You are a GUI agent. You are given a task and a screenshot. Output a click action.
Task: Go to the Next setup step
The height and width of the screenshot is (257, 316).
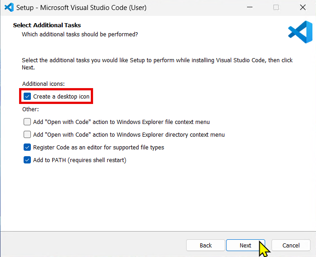pos(246,245)
